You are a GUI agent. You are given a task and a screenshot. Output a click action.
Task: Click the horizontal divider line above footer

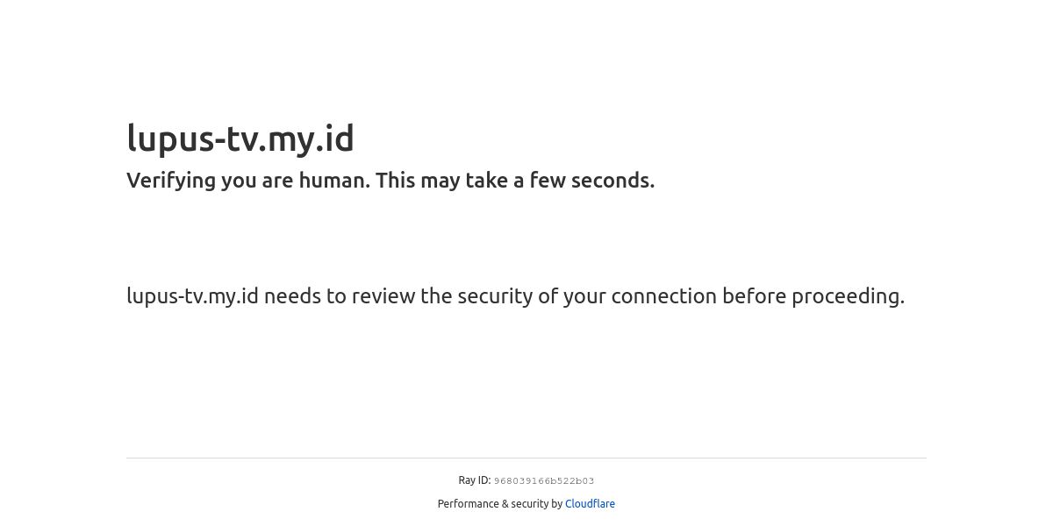tap(526, 458)
